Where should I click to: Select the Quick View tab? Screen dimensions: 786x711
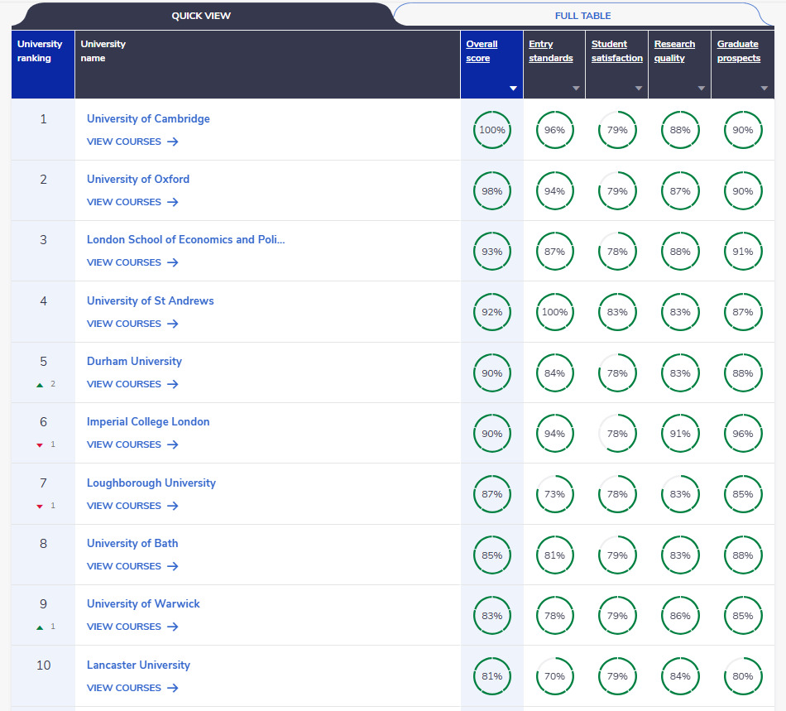pos(201,16)
